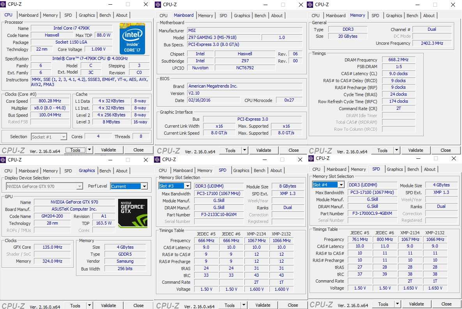Click the Nuvoton LPCIO value
Screen dimensions: 462x309
(x=200, y=68)
